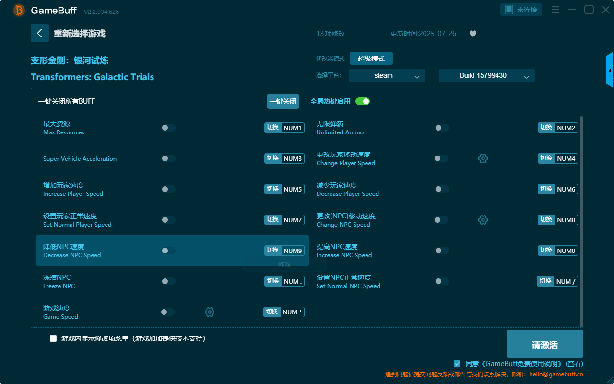
Task: Open settings gear for Game Speed
Action: 210,312
